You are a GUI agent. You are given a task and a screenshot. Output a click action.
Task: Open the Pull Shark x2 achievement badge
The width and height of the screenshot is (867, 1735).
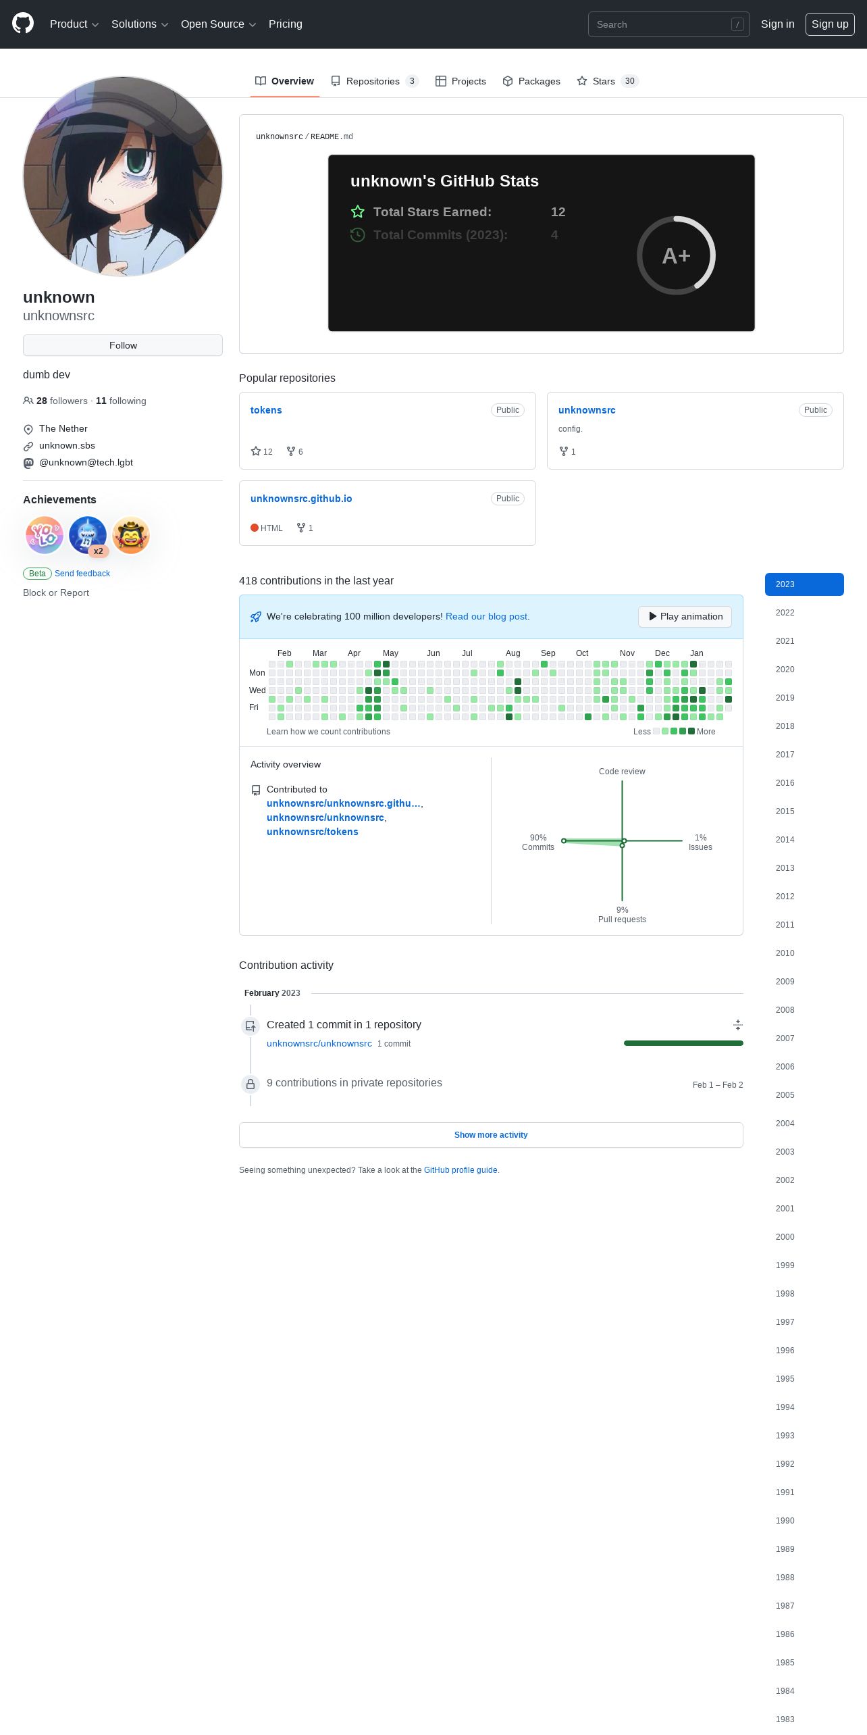(88, 535)
